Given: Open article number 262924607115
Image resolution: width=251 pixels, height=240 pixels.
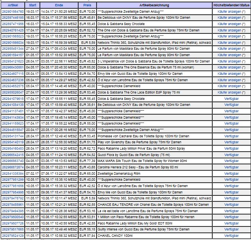Looking at the screenshot, I should click(x=13, y=74).
